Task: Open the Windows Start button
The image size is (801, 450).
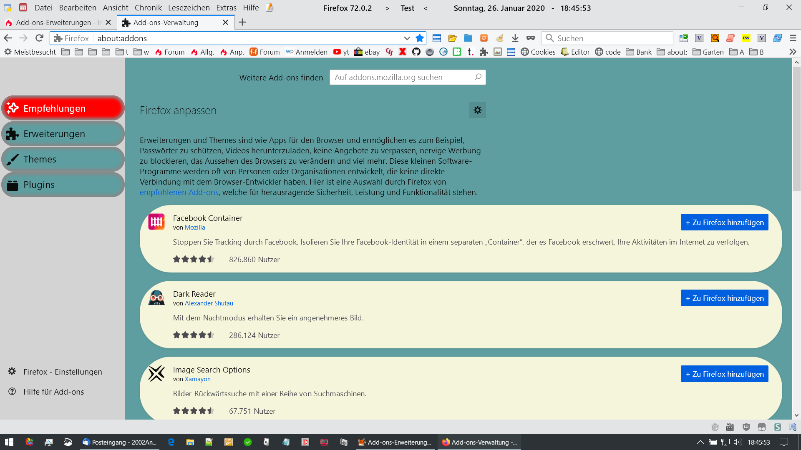Action: tap(9, 442)
